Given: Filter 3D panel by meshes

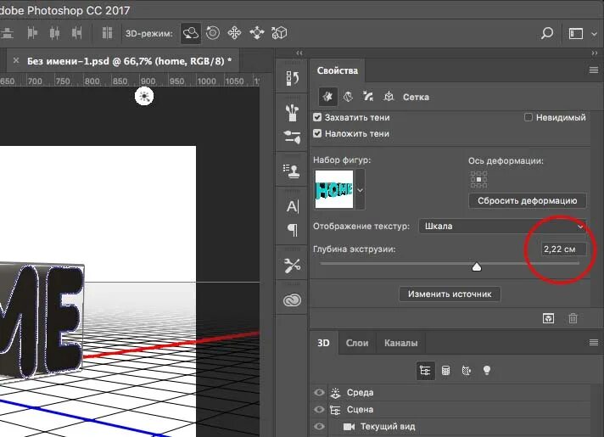Looking at the screenshot, I should (x=445, y=371).
